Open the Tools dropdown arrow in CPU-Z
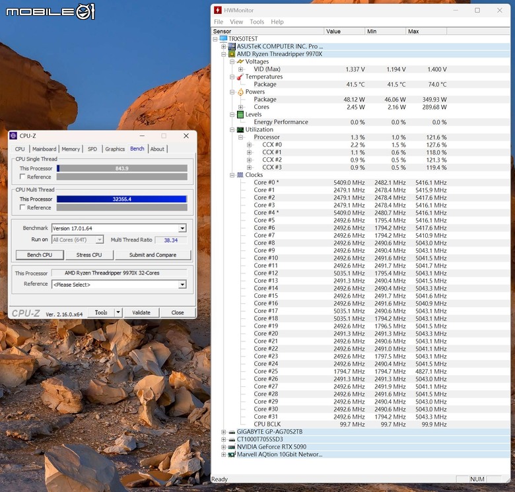The image size is (515, 492). 118,312
